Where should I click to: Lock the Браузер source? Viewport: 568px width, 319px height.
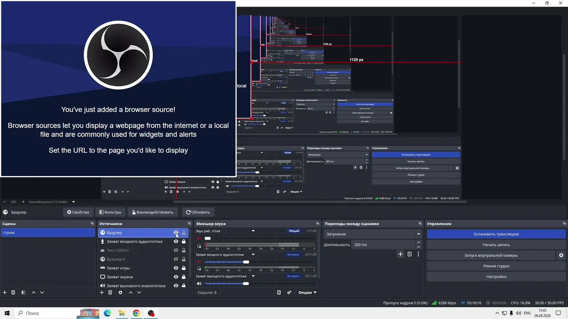[184, 233]
